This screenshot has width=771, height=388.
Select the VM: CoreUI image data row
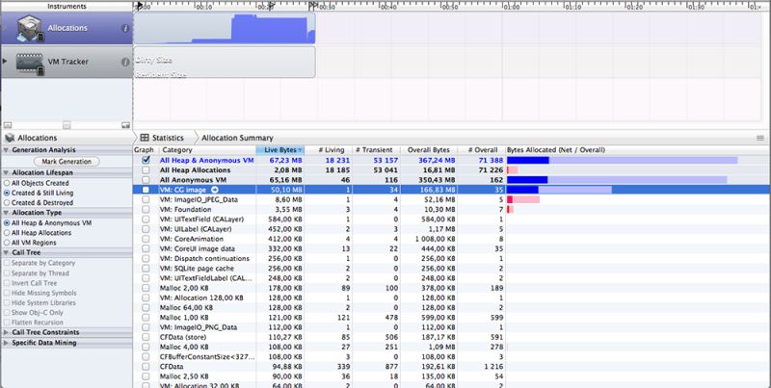pyautogui.click(x=452, y=248)
